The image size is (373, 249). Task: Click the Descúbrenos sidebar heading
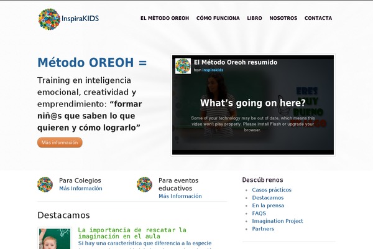pos(262,180)
